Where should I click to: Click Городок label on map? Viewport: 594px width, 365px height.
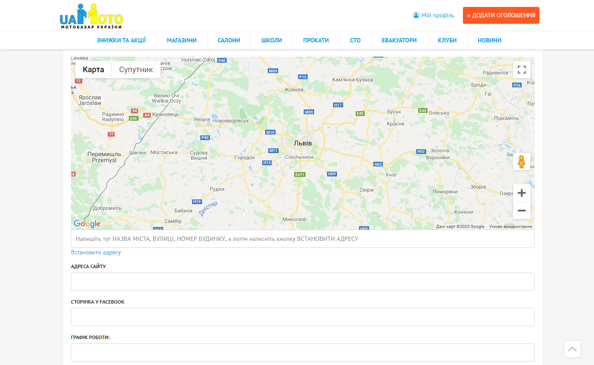tap(245, 157)
